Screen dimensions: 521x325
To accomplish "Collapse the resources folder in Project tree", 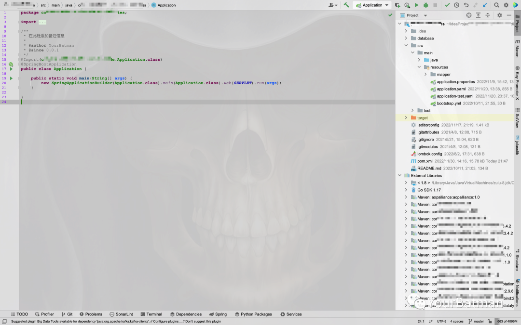I will click(x=419, y=67).
